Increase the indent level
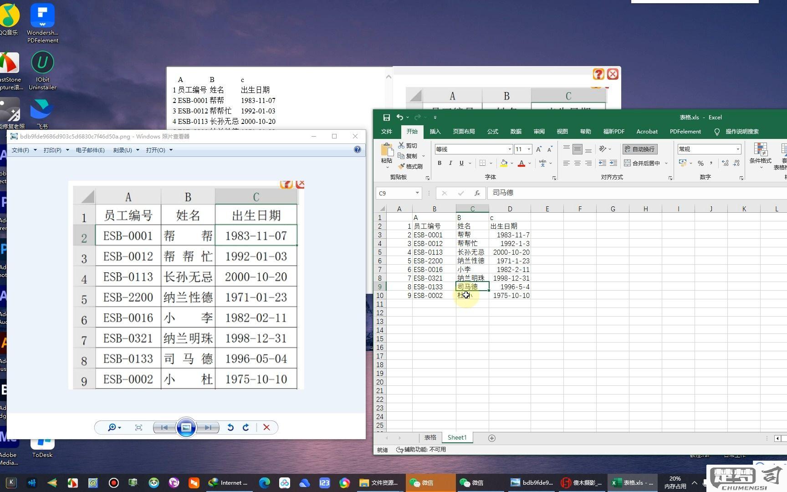Screen dimensions: 787x492 (613, 163)
